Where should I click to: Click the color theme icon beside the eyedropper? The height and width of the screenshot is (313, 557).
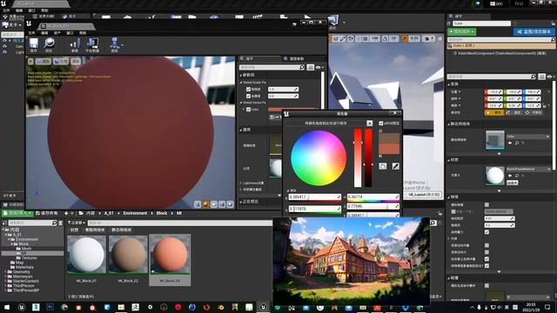coord(383,166)
